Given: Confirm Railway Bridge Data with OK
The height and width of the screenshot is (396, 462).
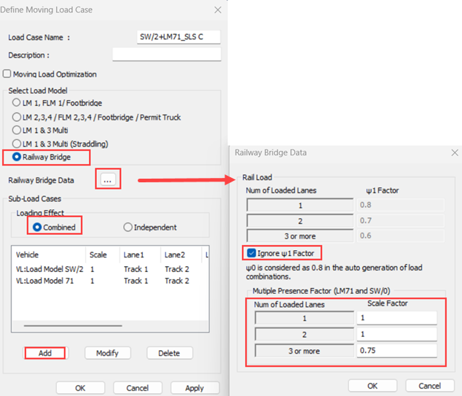Looking at the screenshot, I should click(372, 386).
